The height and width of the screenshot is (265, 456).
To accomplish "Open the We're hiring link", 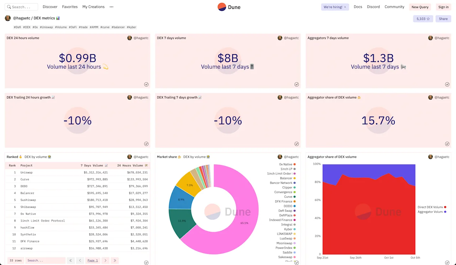I will (x=333, y=7).
